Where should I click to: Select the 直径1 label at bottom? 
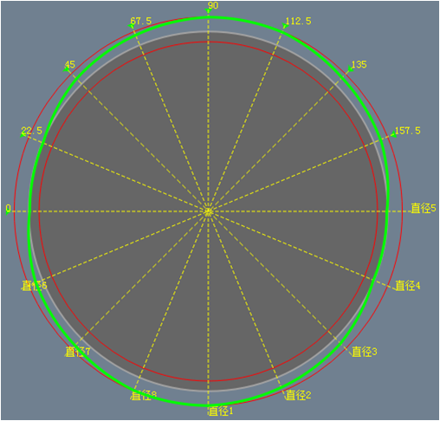pyautogui.click(x=221, y=411)
